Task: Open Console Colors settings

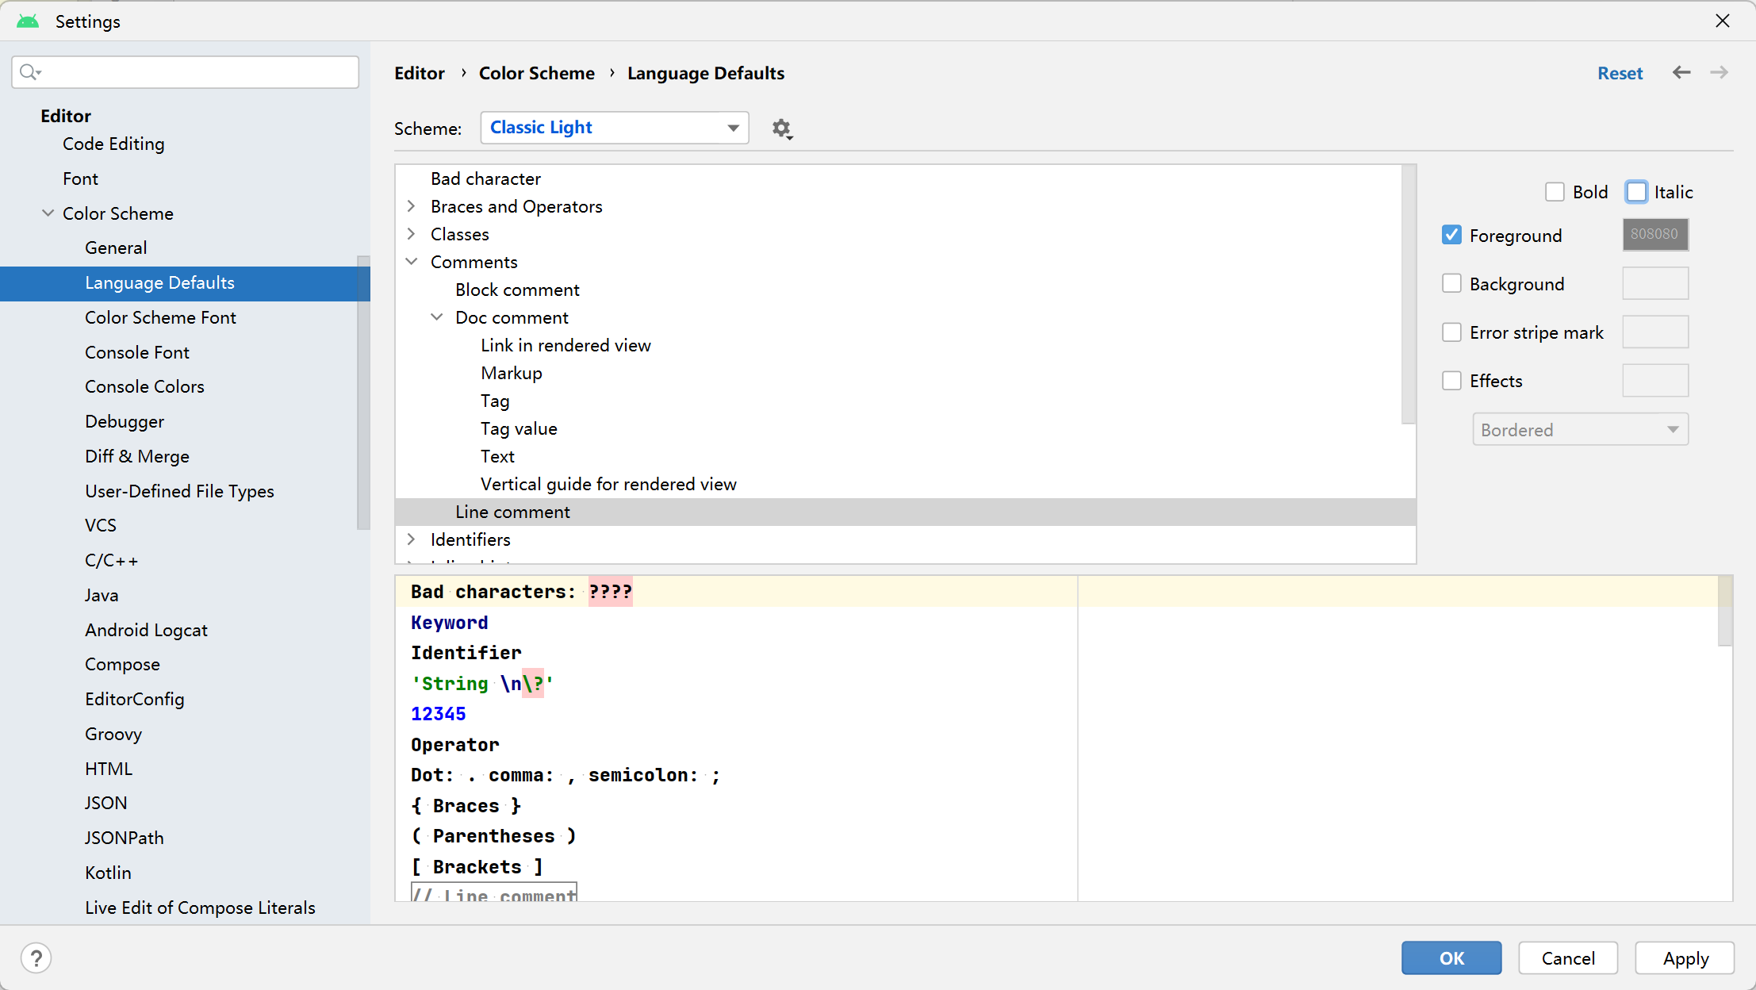Action: coord(144,386)
